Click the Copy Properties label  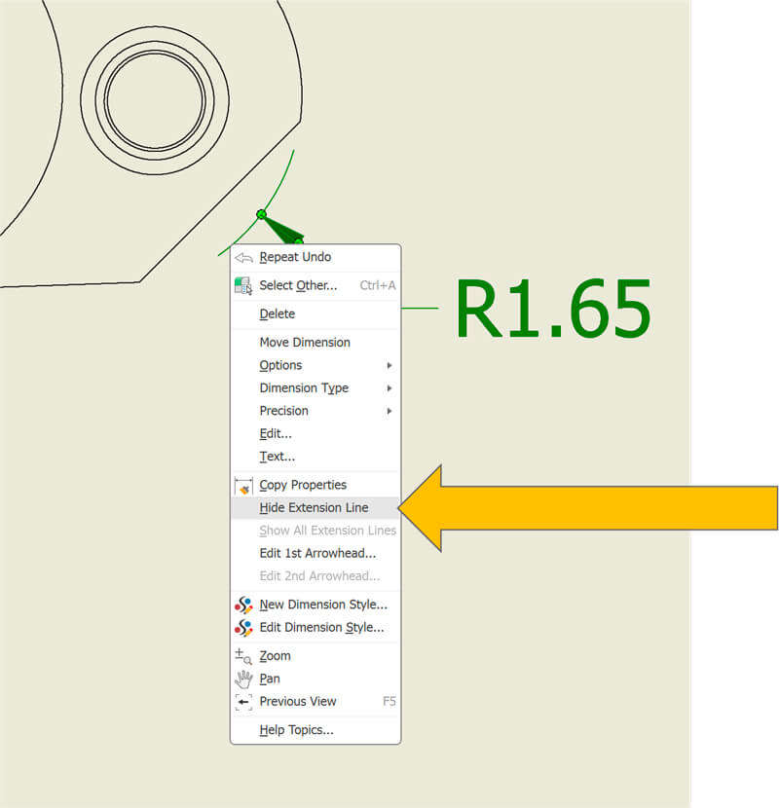click(303, 486)
